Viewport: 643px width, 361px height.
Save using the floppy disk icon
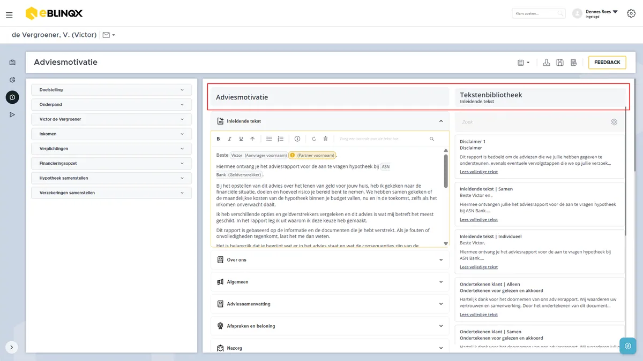click(560, 63)
